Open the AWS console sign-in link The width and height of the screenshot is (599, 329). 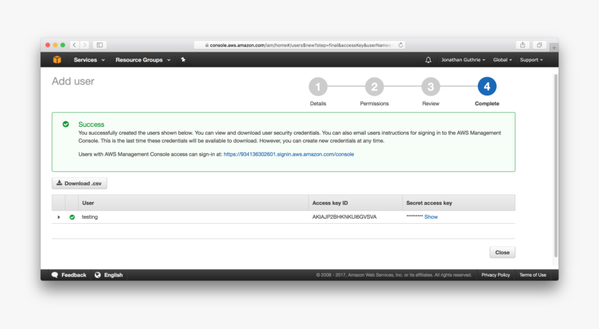pyautogui.click(x=289, y=154)
